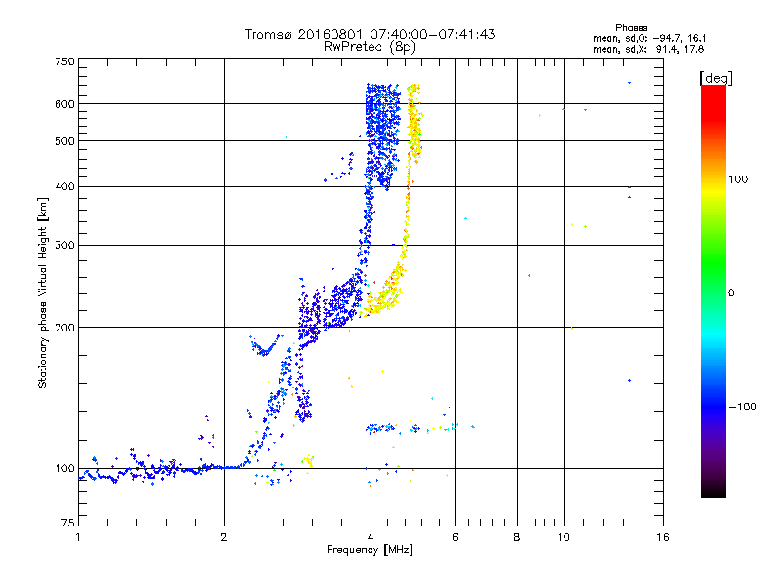This screenshot has width=780, height=585.
Task: Click the 'mean, sd,X: 91.4, 17.8' line
Action: pos(648,49)
